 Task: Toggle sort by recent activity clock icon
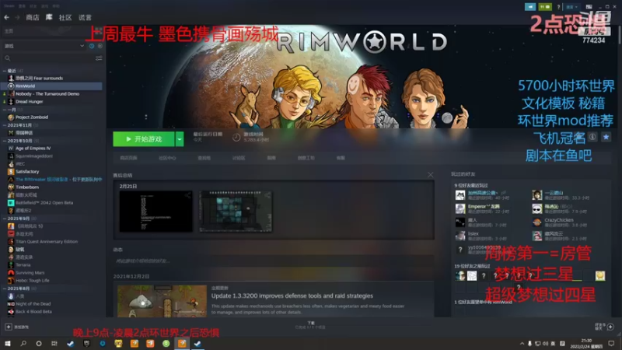point(92,46)
